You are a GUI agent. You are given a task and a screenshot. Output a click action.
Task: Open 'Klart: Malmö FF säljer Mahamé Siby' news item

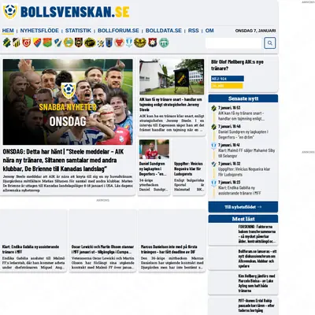(246, 153)
